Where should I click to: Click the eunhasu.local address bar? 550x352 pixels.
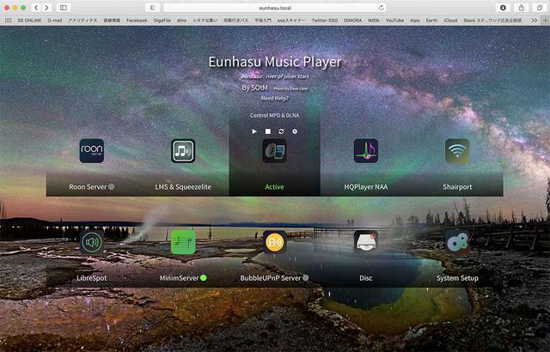click(x=275, y=8)
